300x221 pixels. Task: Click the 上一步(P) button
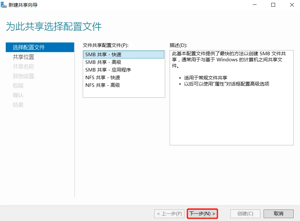coord(169,214)
